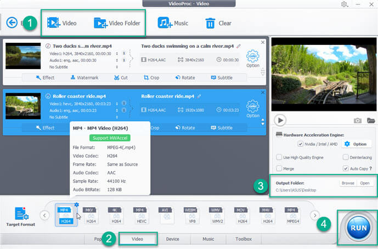378x249 pixels.
Task: Switch to the Video tab
Action: click(x=137, y=239)
